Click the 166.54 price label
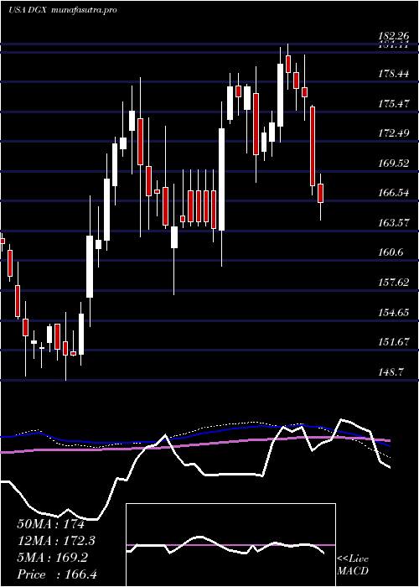419x587 pixels. [x=393, y=193]
